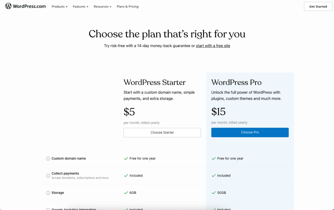Click info icon beside Storage
Screen dimensions: 334x210
pyautogui.click(x=48, y=193)
